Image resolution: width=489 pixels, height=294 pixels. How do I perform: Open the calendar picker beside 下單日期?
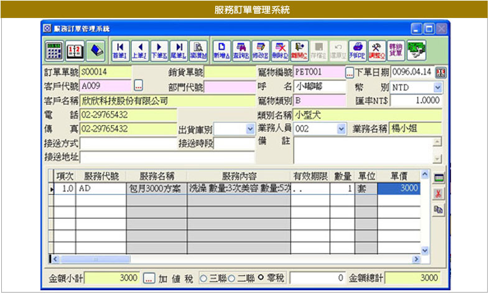[441, 72]
